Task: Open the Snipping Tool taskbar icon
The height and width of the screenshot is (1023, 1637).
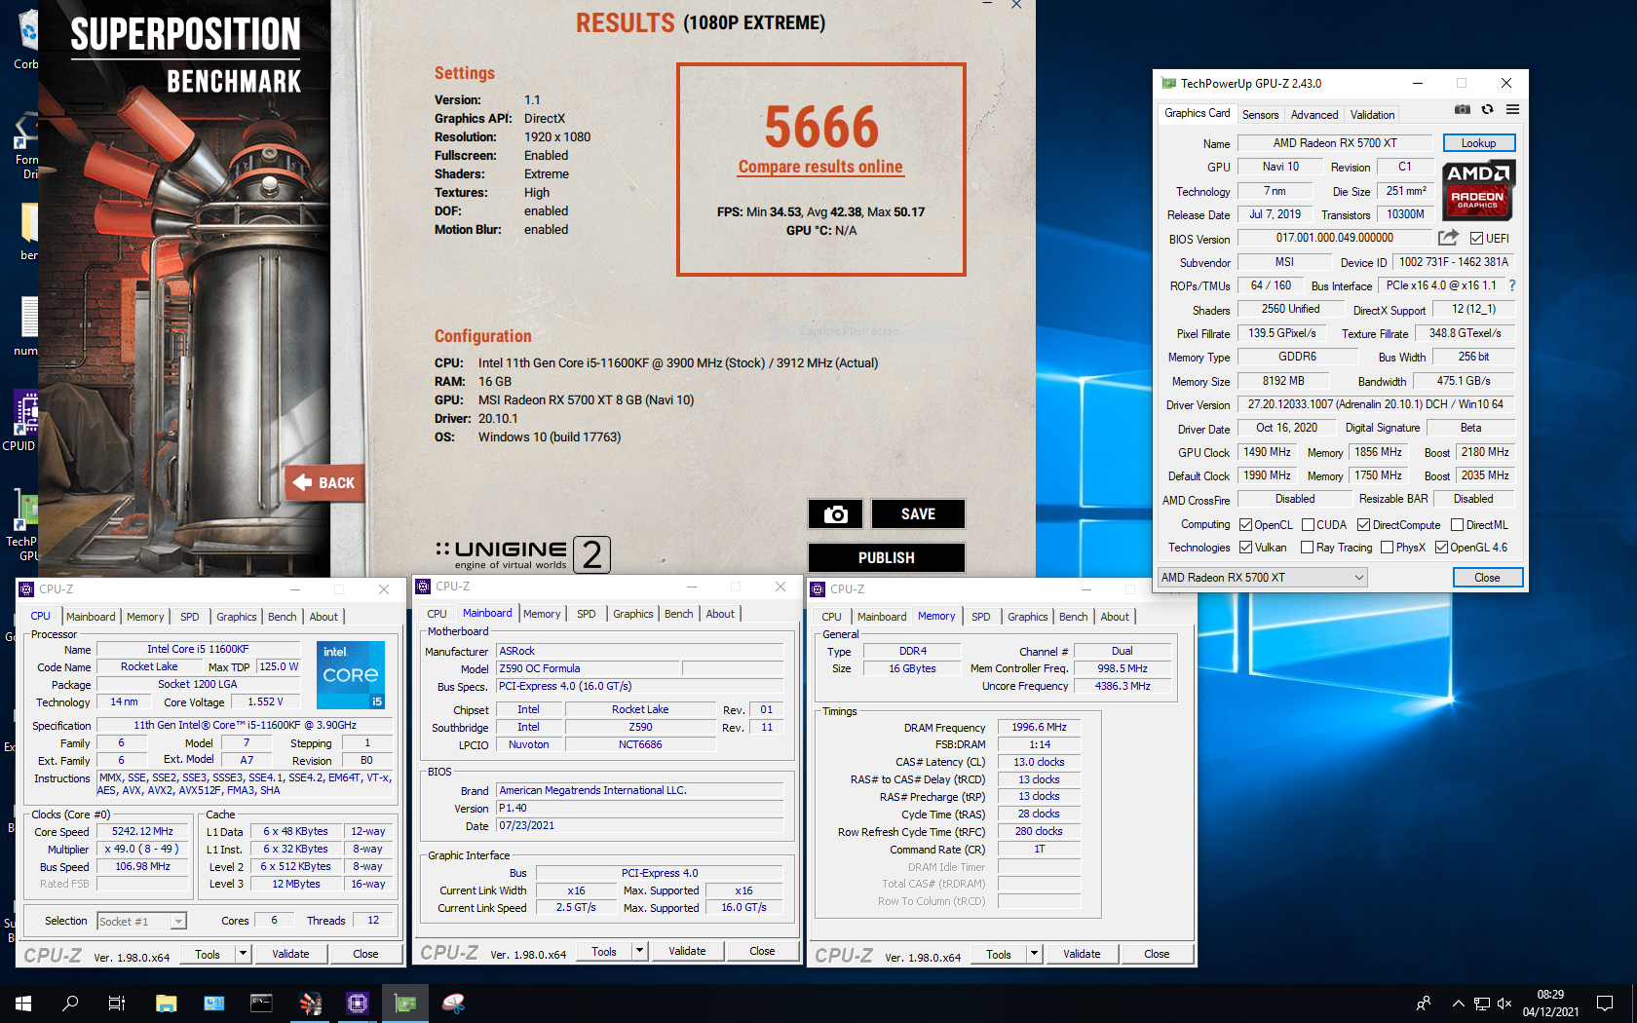Action: 453,1003
